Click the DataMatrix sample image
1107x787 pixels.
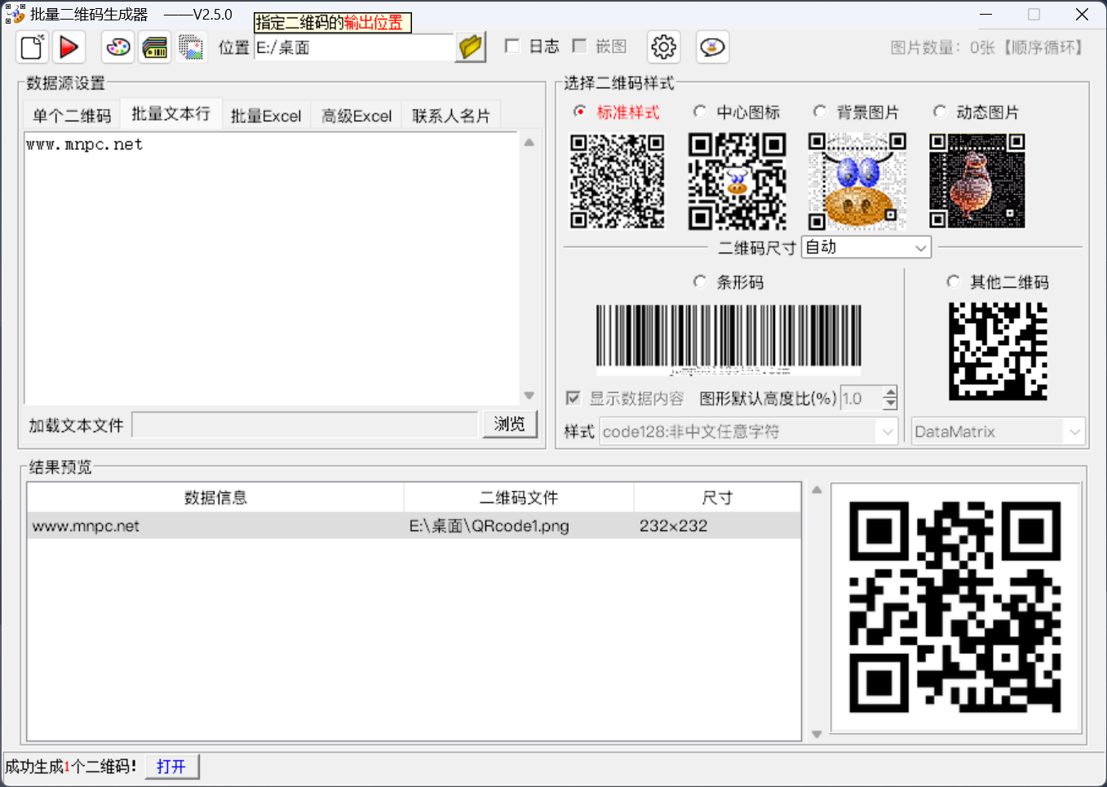[998, 351]
